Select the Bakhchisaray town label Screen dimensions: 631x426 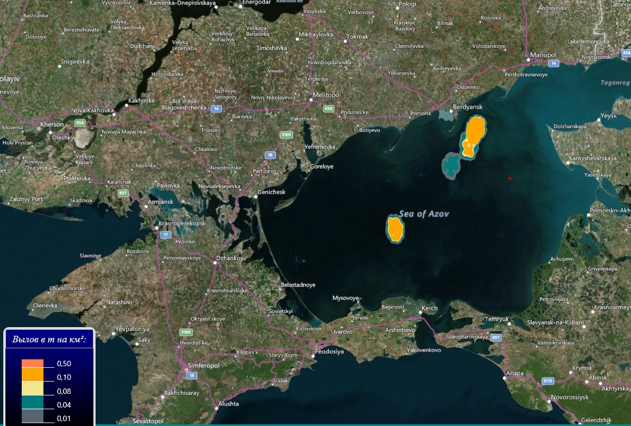pos(181,393)
